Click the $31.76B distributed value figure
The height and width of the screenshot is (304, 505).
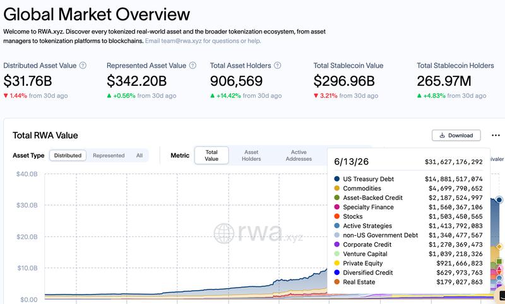point(28,81)
